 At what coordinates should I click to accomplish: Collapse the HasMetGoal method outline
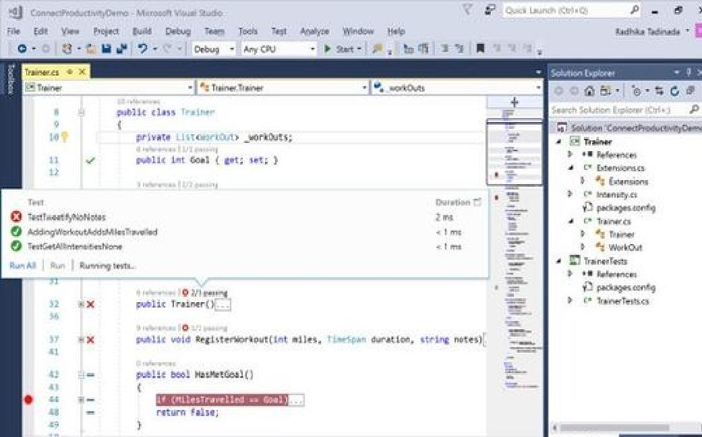pyautogui.click(x=81, y=375)
